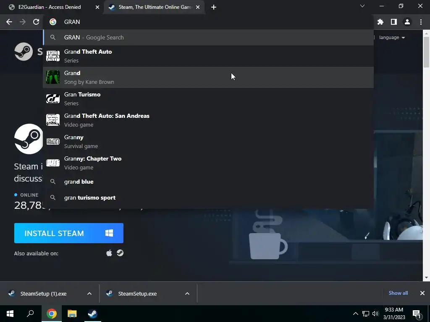Click the Gran Turismo GT logo thumbnail
Viewport: 430px width, 322px height.
coord(53,99)
